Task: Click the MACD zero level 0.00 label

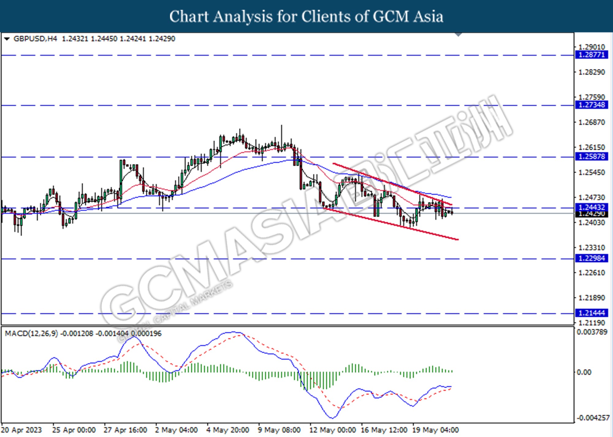Action: coord(584,372)
